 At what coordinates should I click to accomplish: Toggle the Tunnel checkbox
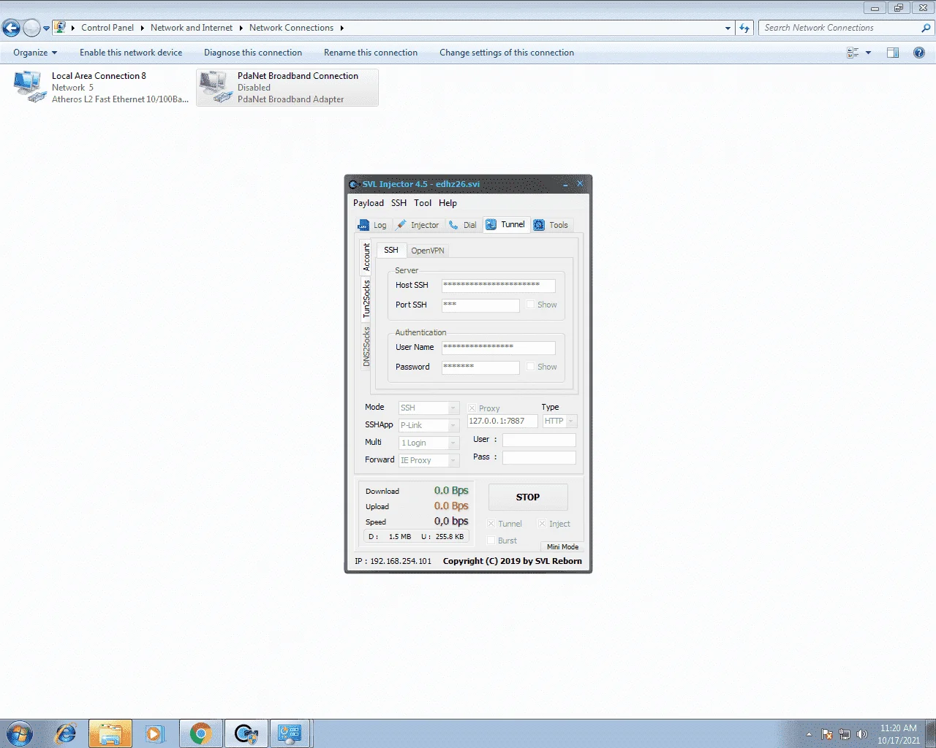491,524
